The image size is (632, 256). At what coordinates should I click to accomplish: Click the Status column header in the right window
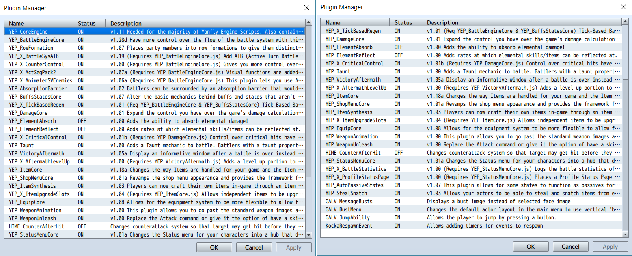(x=406, y=22)
